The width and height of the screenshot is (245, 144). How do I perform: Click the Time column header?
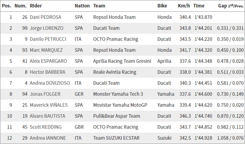199,6
